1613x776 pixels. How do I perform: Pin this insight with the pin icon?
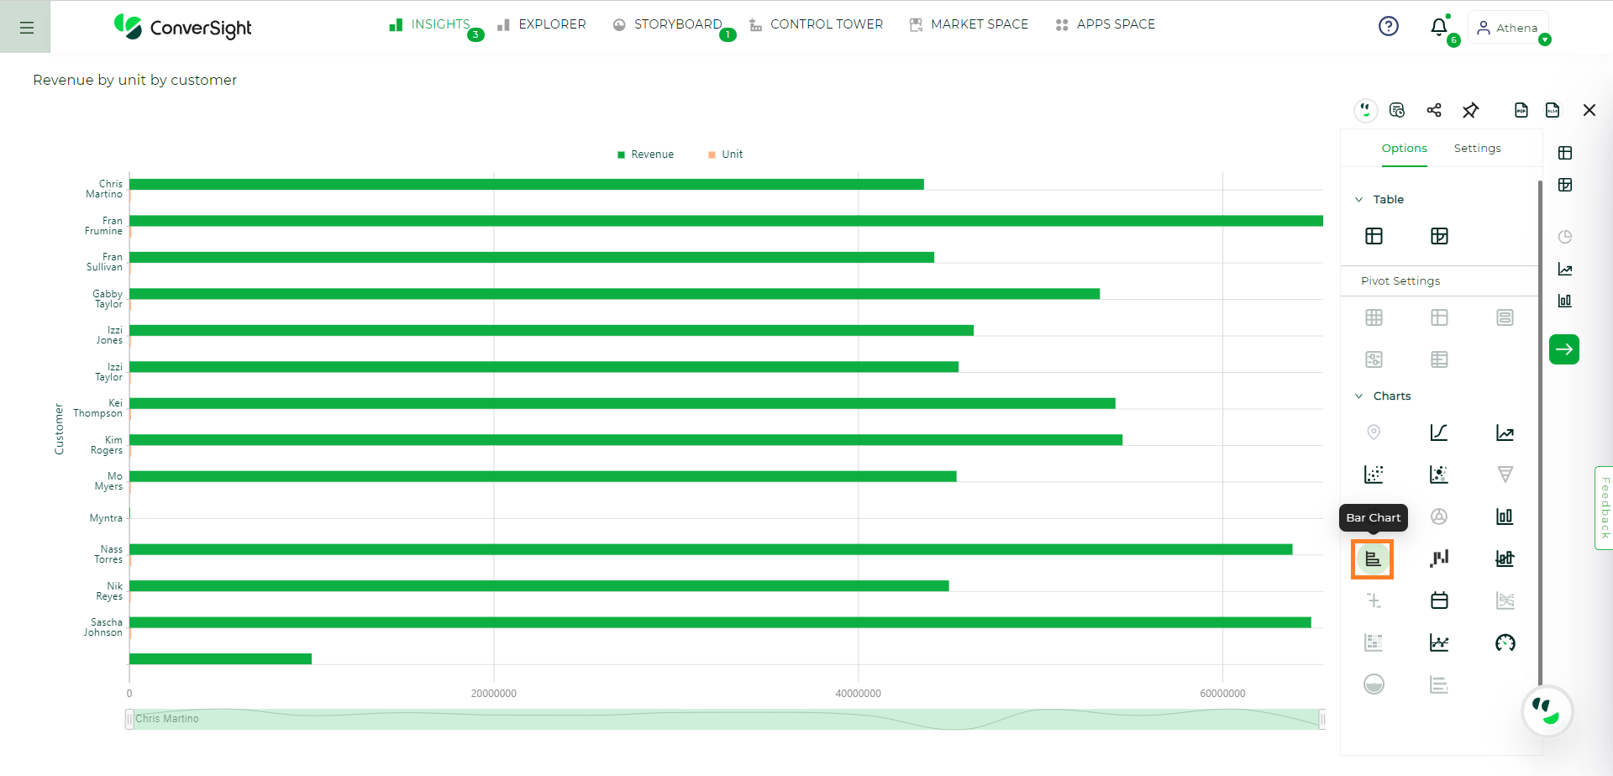tap(1470, 110)
